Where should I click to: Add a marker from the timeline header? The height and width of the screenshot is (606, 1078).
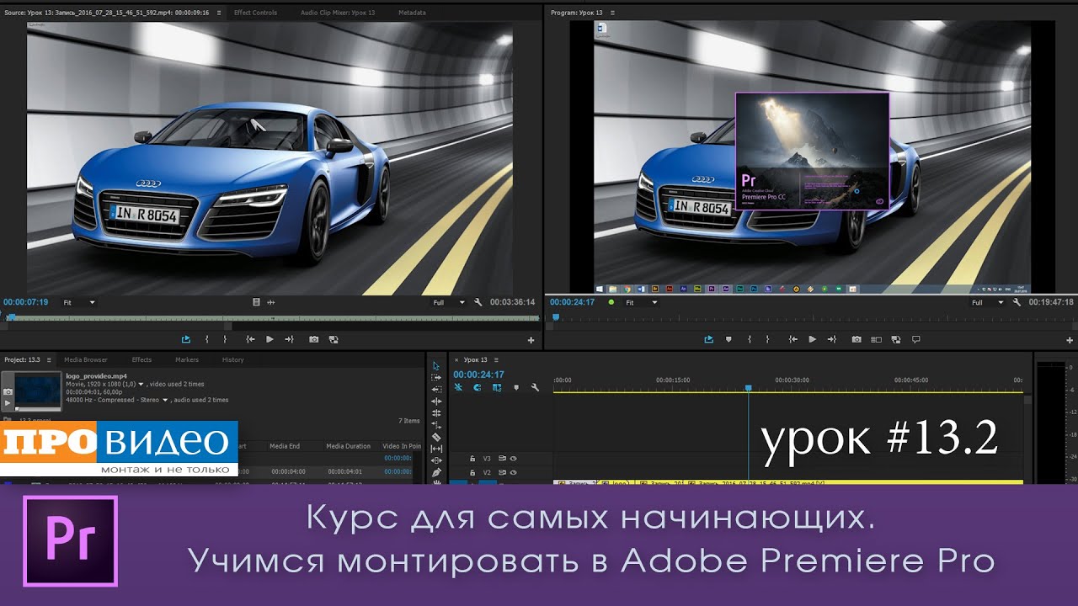pos(515,387)
